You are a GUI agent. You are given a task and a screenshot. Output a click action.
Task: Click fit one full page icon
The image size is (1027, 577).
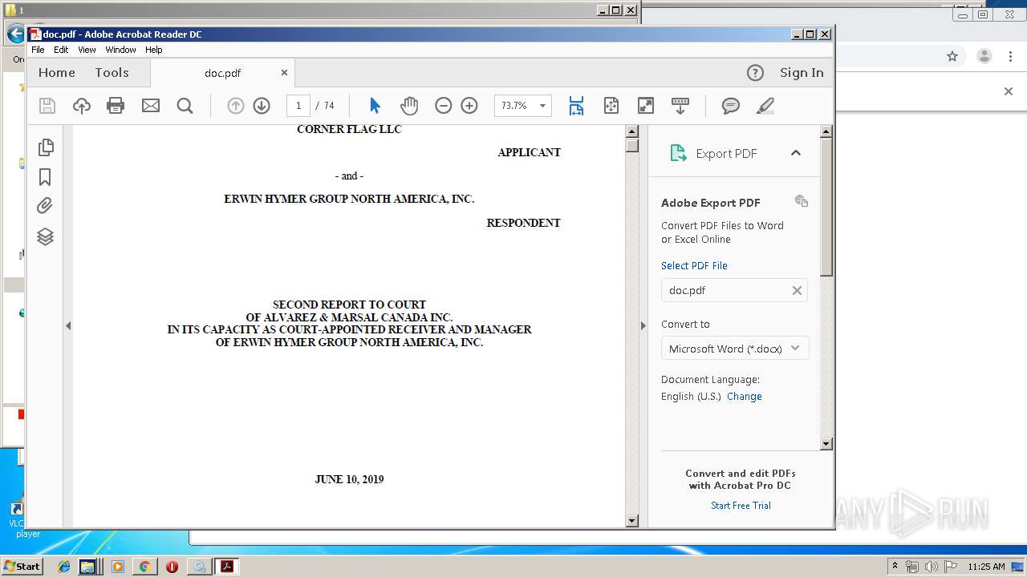coord(611,106)
